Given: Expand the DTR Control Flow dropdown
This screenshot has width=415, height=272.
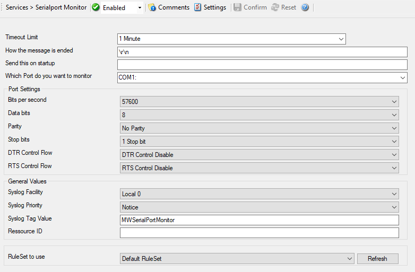Looking at the screenshot, I should 394,155.
